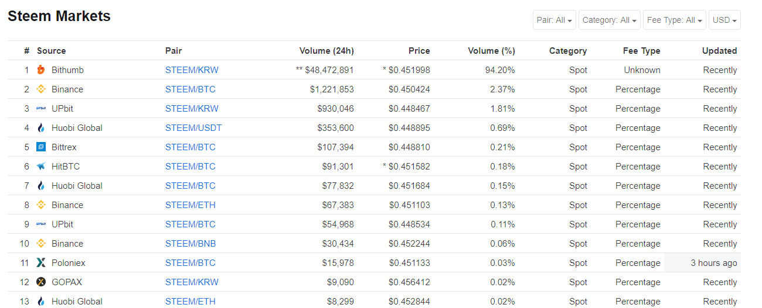The image size is (762, 308).
Task: Open Huobi Global STEEM/BTC link in row 7
Action: tap(190, 186)
